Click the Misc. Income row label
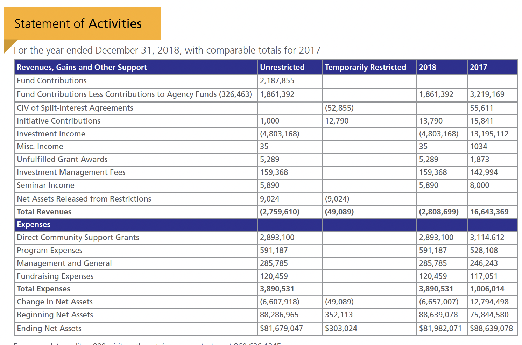 tap(40, 147)
